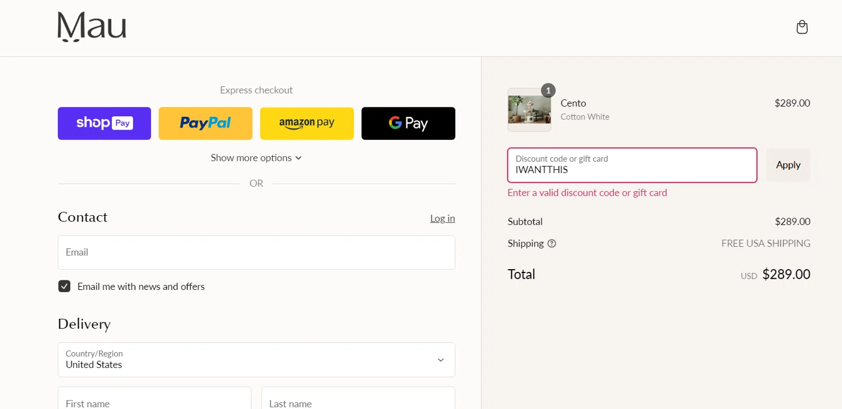Viewport: 842px width, 409px height.
Task: Click the shipping help question mark icon
Action: click(x=552, y=243)
